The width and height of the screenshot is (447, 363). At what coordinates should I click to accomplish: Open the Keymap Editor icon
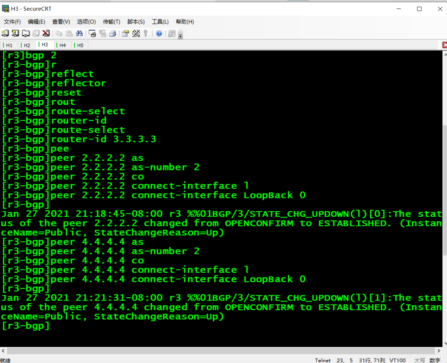(136, 33)
